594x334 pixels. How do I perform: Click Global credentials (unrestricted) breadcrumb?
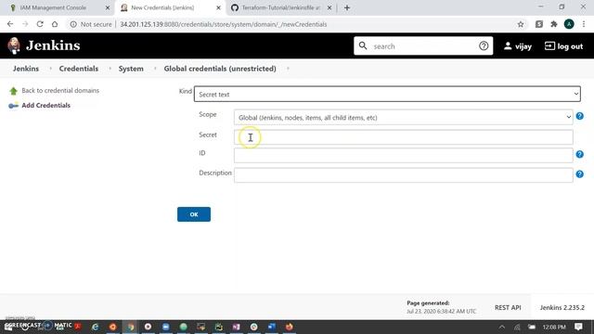220,69
